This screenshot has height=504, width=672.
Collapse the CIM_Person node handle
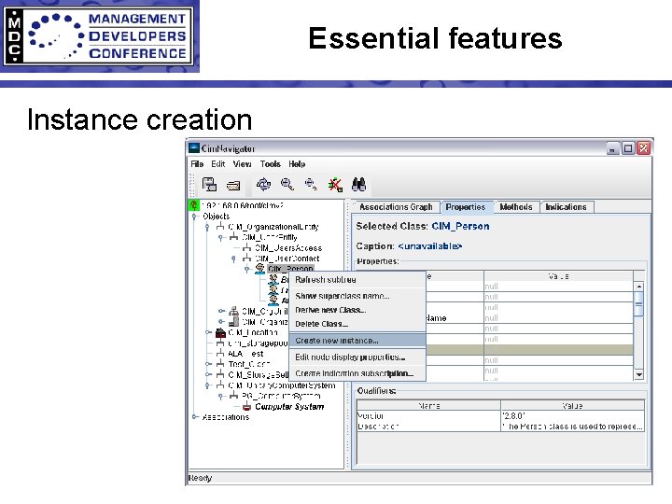coord(247,269)
